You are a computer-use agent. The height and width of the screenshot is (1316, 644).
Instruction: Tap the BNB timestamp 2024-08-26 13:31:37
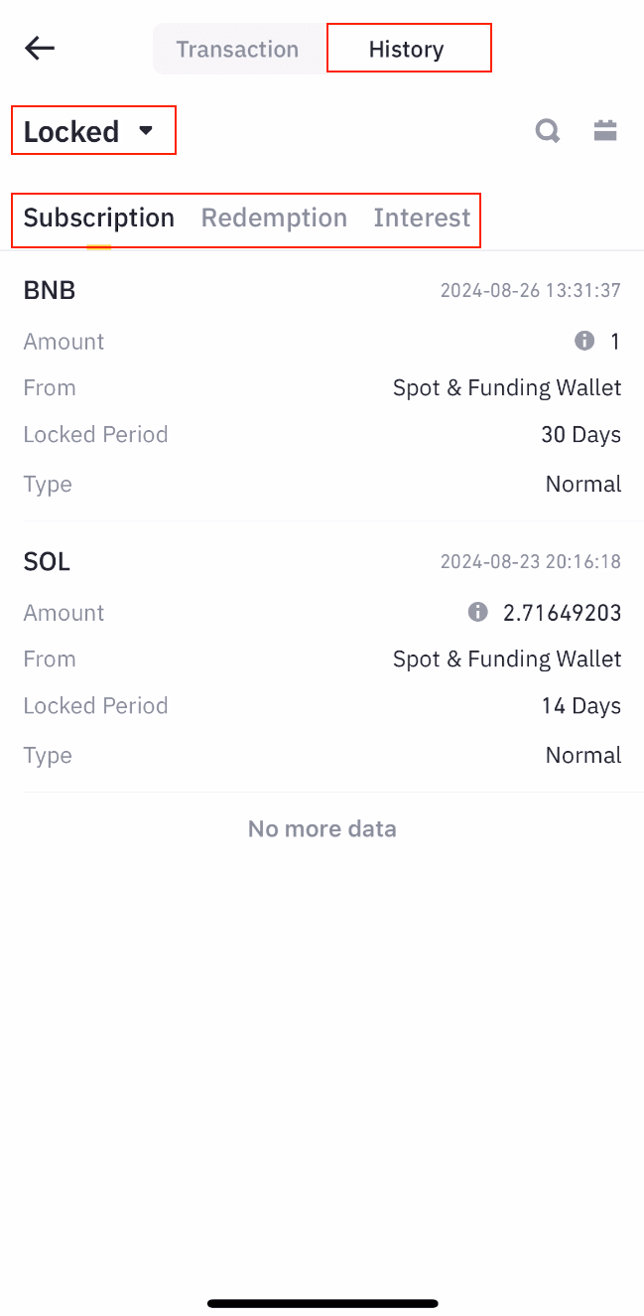(530, 290)
